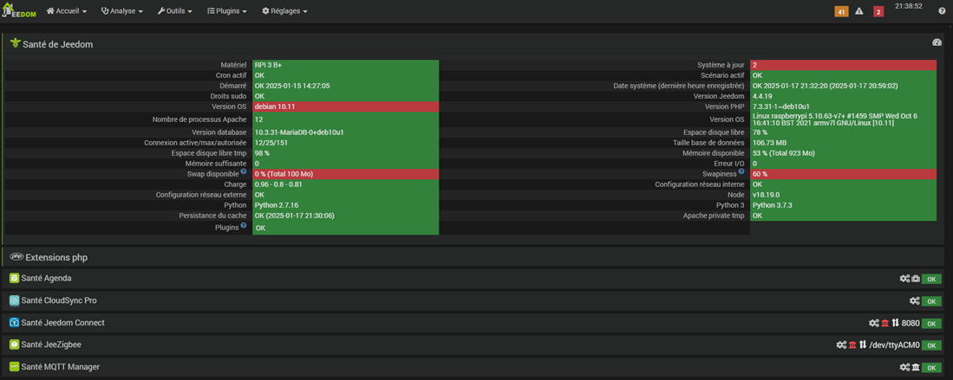The image size is (953, 380).
Task: Click the Santé JeeZigbee row OK status
Action: (x=931, y=345)
